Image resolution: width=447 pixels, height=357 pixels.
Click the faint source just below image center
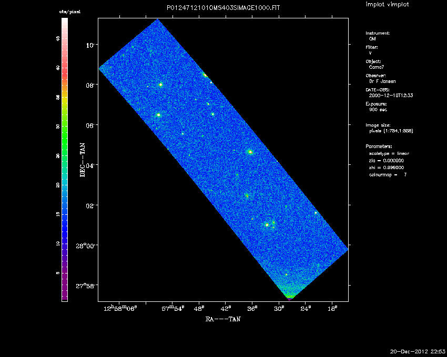click(x=246, y=196)
